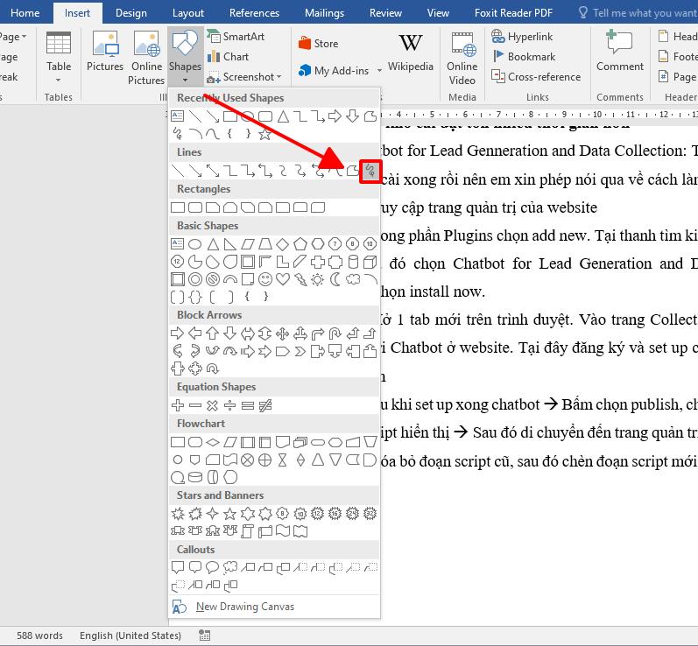Screen dimensions: 698x646
Task: Pick the Flowchart Magnetic Disk shape
Action: (195, 477)
